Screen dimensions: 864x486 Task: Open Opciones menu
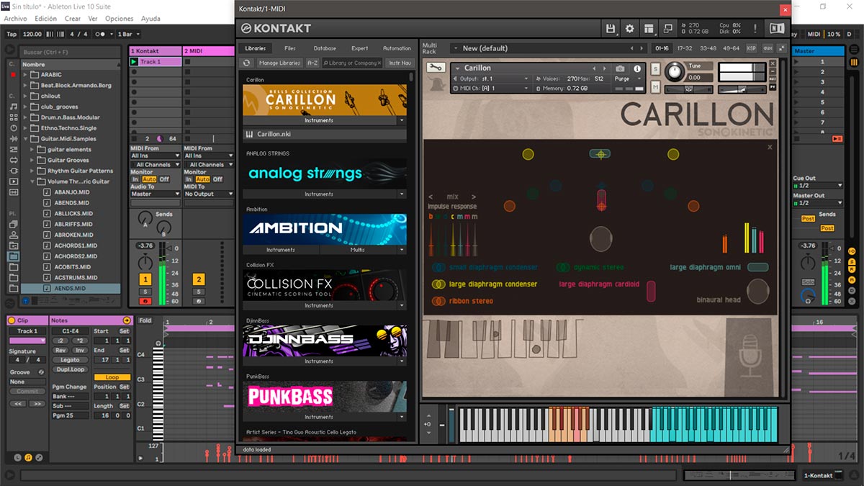[120, 19]
